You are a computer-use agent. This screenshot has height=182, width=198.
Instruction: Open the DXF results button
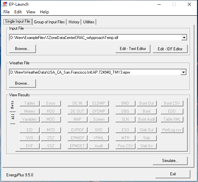(x=30, y=146)
